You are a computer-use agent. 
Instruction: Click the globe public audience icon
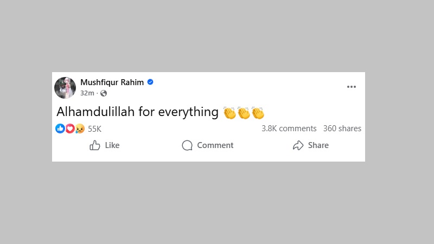(104, 93)
